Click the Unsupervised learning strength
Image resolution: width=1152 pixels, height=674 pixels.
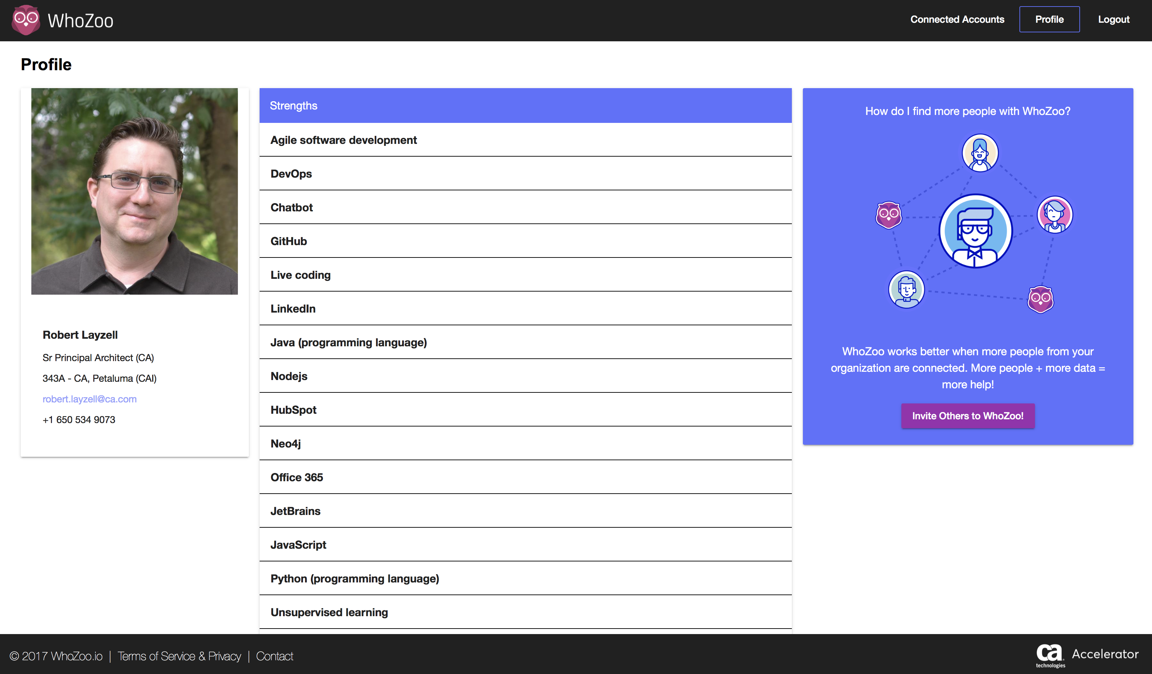pos(525,613)
